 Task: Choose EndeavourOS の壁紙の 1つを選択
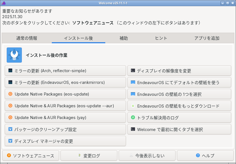[179, 94]
